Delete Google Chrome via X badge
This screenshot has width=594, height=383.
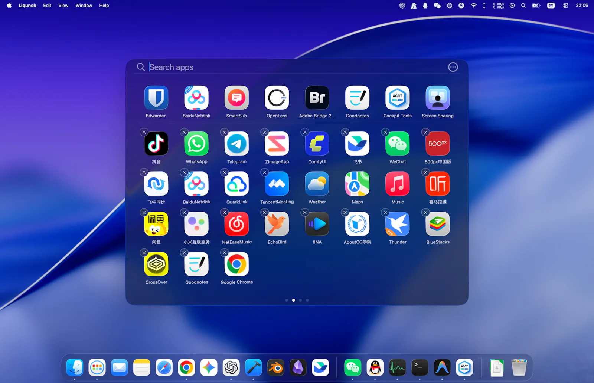pyautogui.click(x=224, y=253)
